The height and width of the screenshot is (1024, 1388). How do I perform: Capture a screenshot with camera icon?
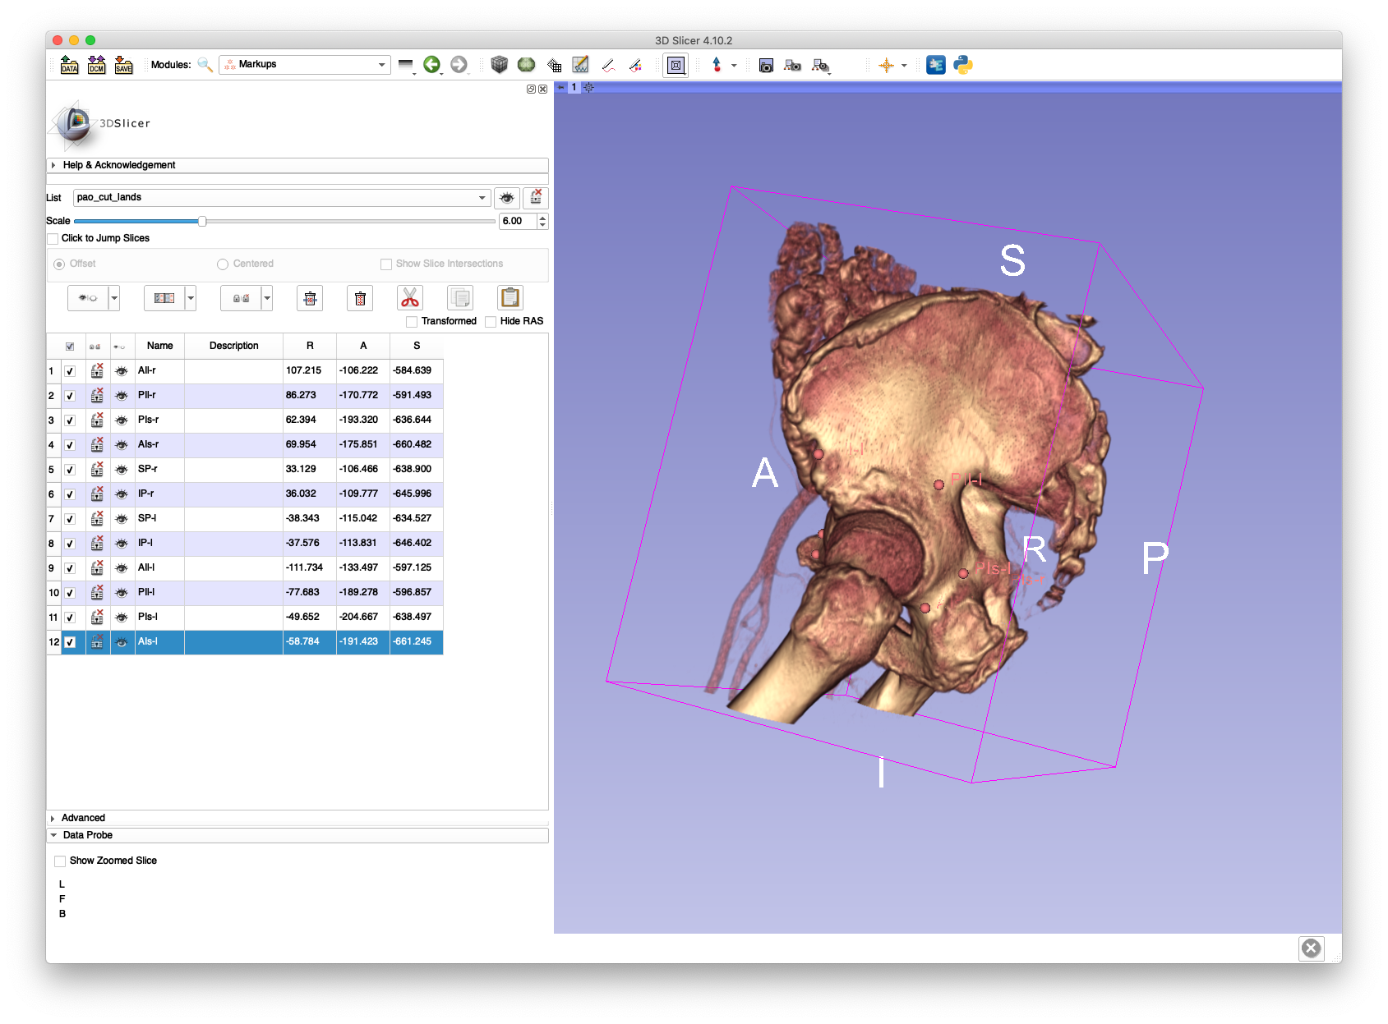point(766,65)
